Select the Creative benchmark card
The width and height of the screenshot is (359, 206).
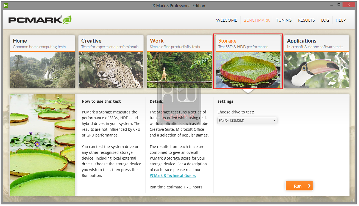click(x=111, y=62)
